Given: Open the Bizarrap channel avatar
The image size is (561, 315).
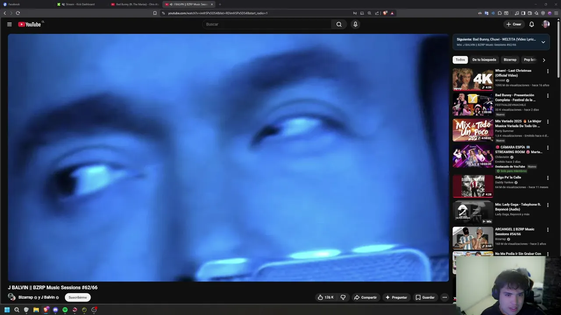Looking at the screenshot, I should click(12, 297).
